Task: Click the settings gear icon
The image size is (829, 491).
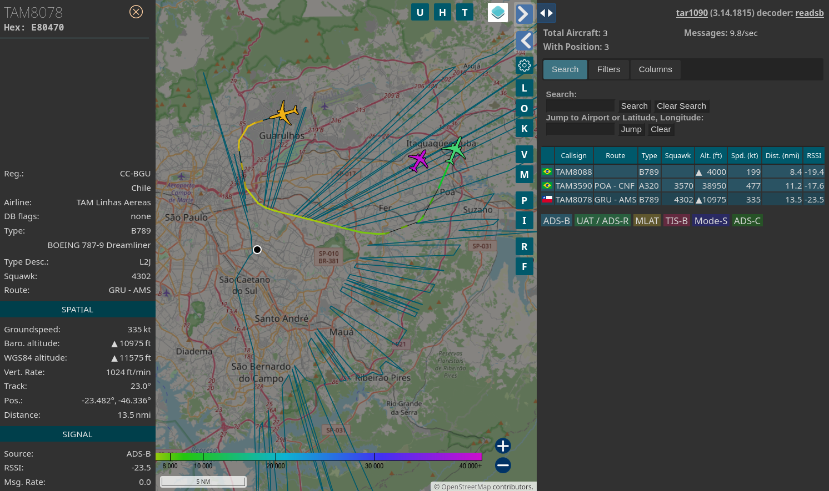Action: (x=525, y=65)
